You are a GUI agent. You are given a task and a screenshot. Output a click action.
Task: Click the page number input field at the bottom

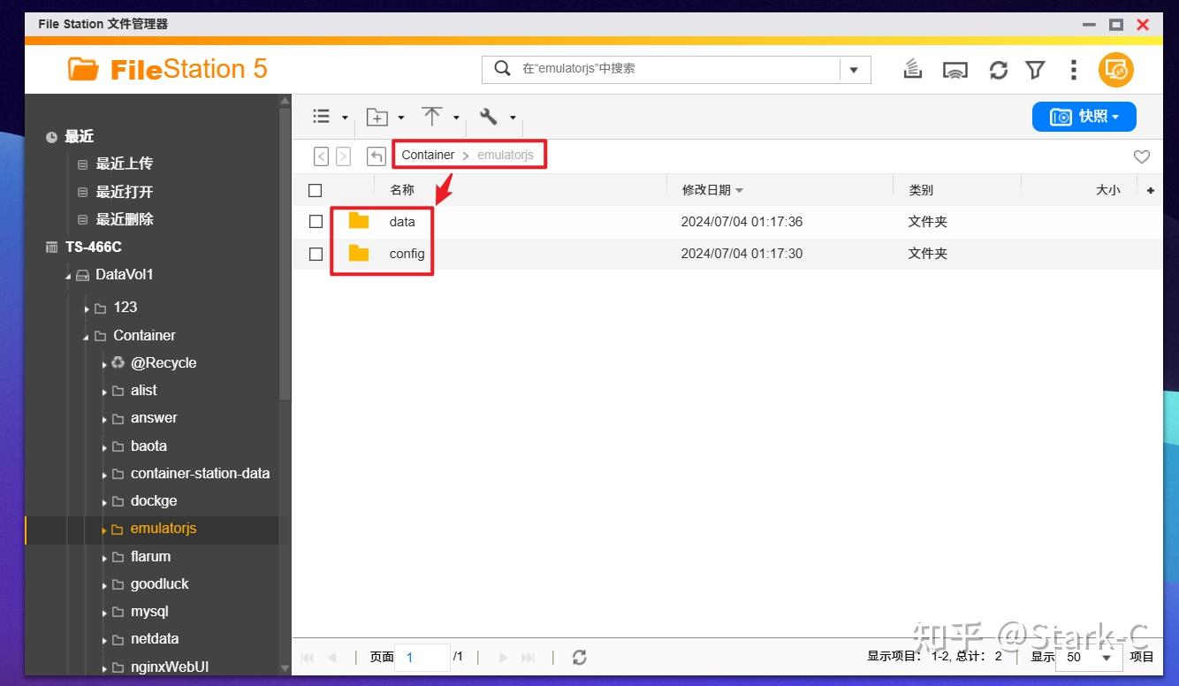click(423, 657)
